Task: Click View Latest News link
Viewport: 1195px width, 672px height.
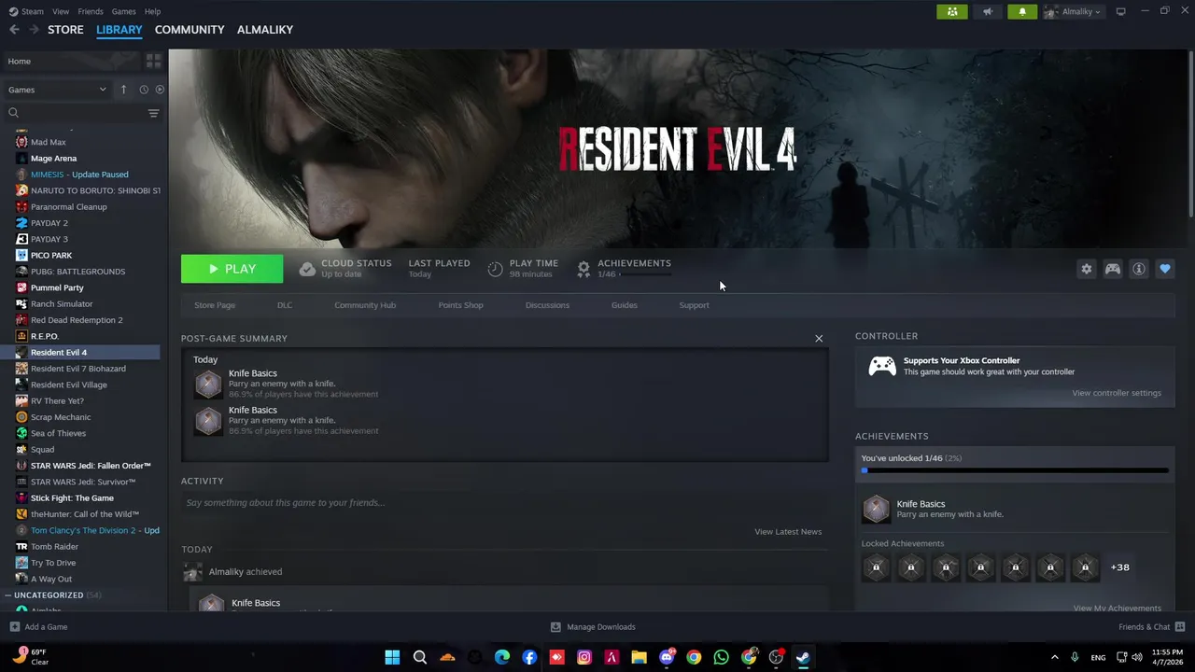Action: [788, 532]
